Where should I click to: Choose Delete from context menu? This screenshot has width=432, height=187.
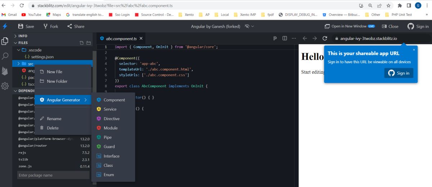(63, 128)
